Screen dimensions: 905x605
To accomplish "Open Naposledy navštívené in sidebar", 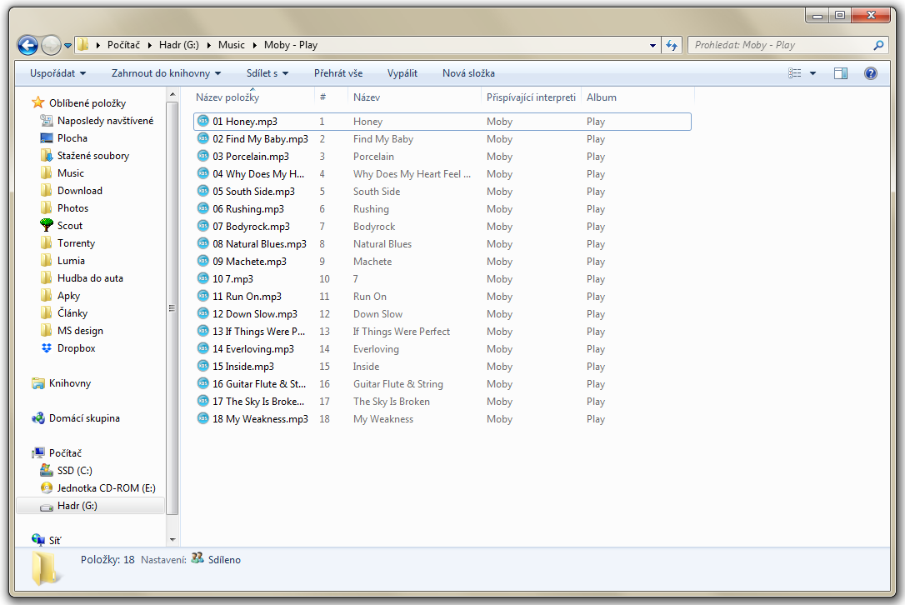I will (105, 121).
